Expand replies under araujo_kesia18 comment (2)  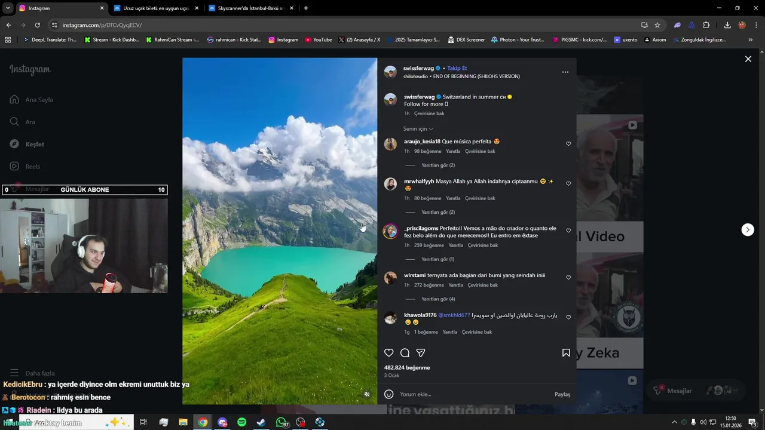click(438, 165)
